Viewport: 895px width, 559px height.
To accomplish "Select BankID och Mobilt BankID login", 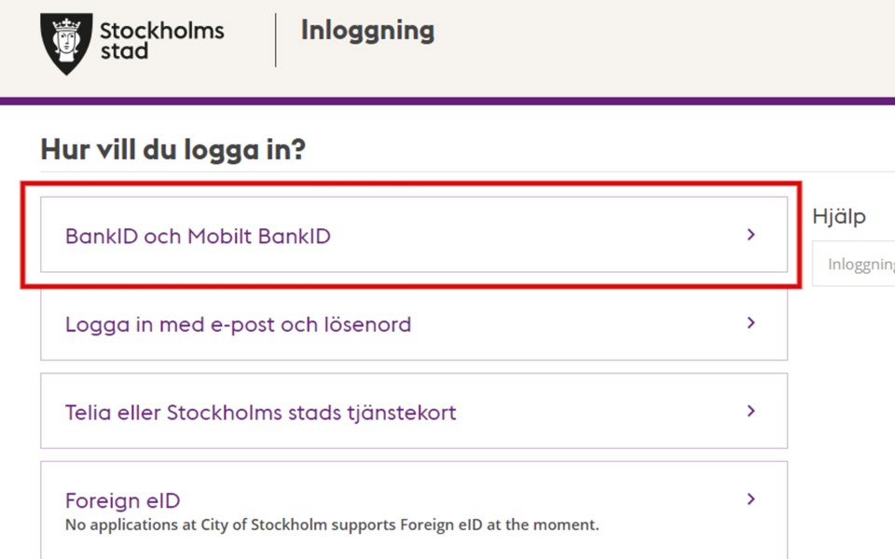I will click(x=198, y=237).
